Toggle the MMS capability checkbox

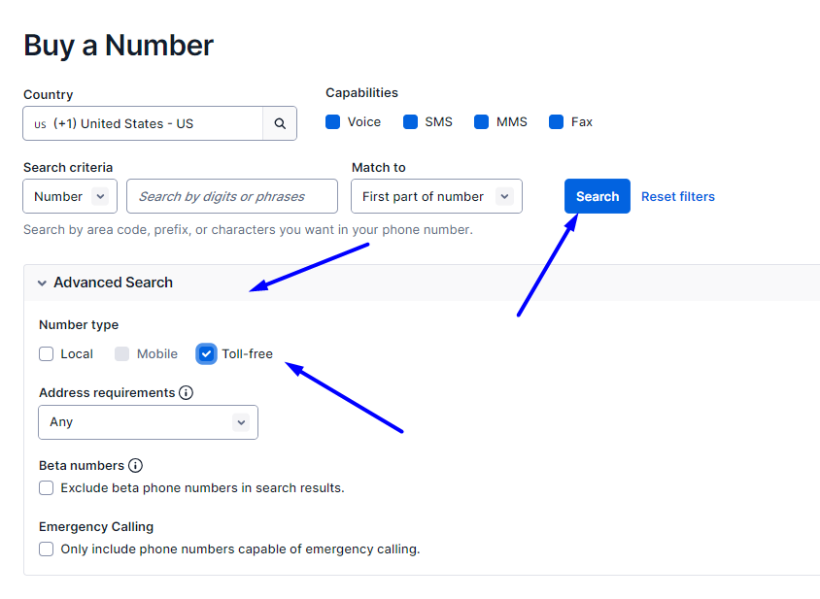pos(482,122)
